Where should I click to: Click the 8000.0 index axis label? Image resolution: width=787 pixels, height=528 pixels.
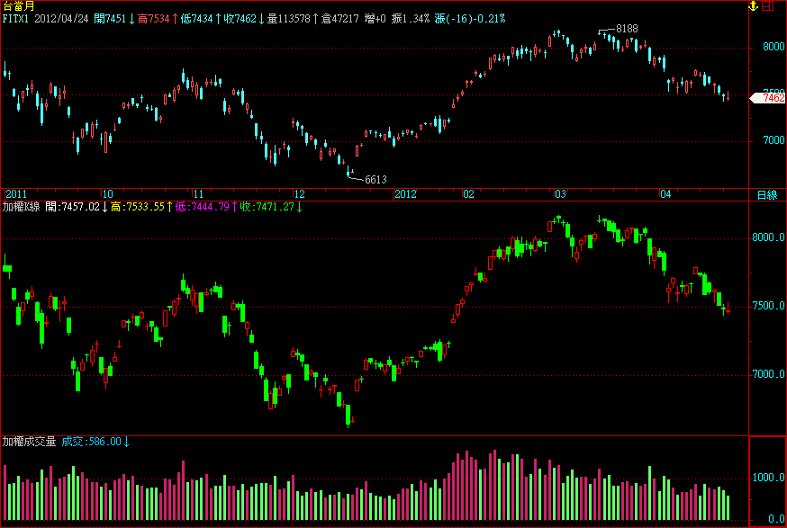pyautogui.click(x=768, y=237)
